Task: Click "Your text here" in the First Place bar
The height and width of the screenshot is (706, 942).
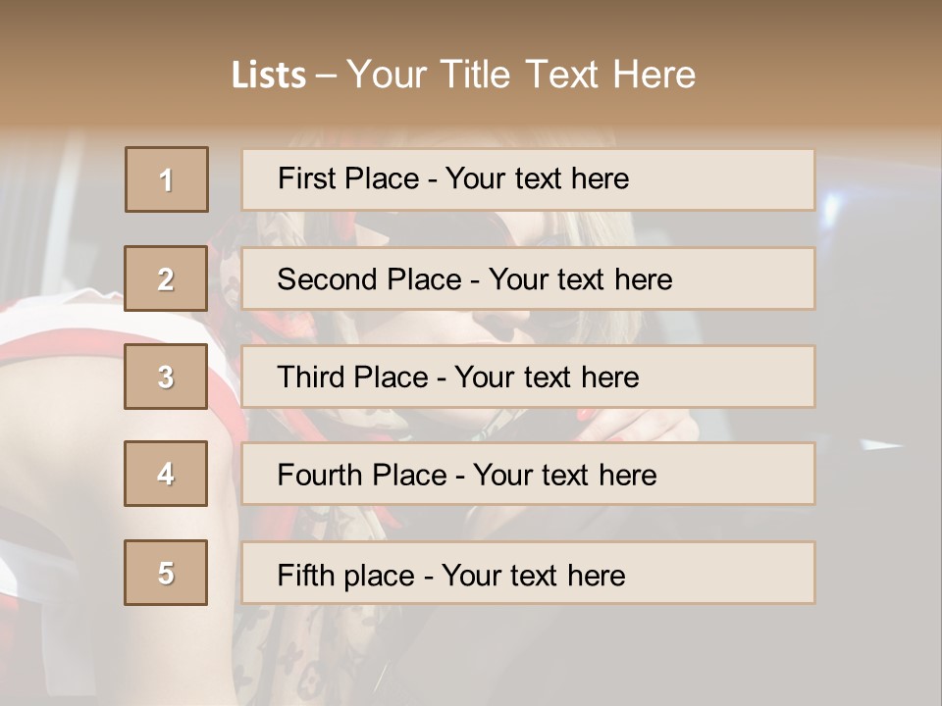Action: tap(537, 178)
